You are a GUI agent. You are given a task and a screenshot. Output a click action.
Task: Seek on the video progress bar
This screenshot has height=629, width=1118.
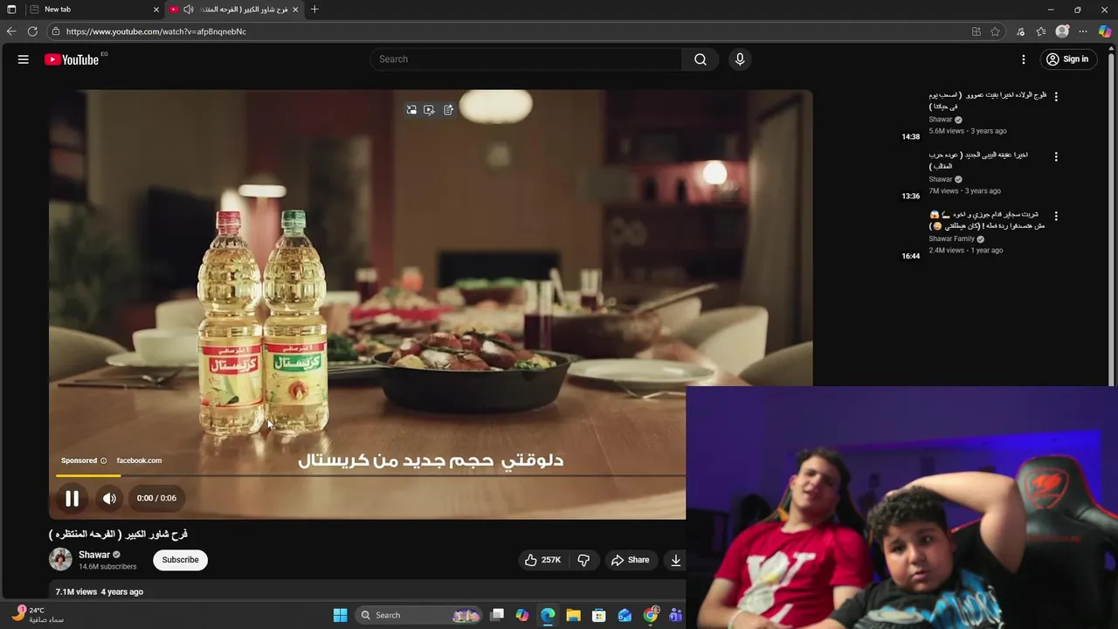(x=371, y=475)
